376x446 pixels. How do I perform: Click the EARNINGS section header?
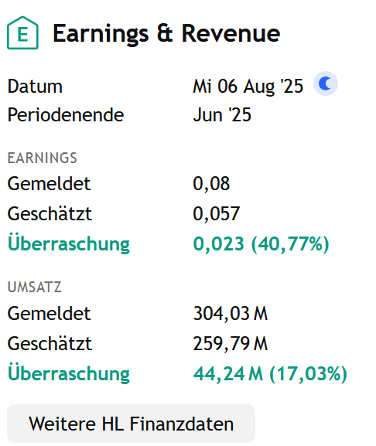pos(42,158)
